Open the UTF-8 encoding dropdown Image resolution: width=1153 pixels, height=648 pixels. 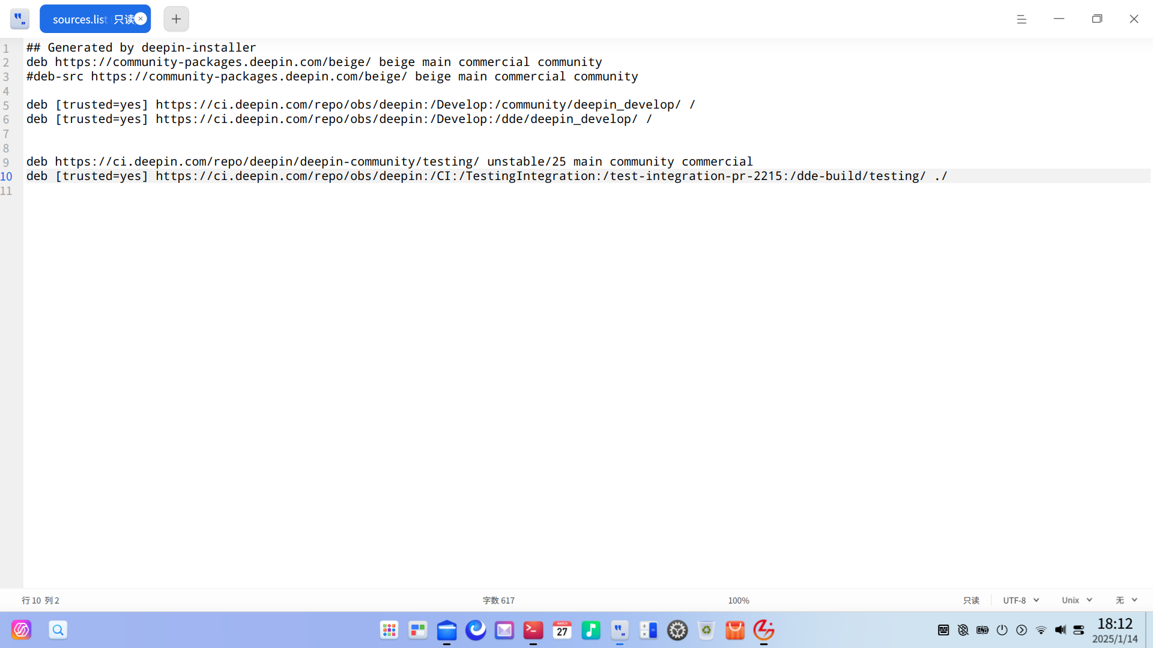(1021, 600)
